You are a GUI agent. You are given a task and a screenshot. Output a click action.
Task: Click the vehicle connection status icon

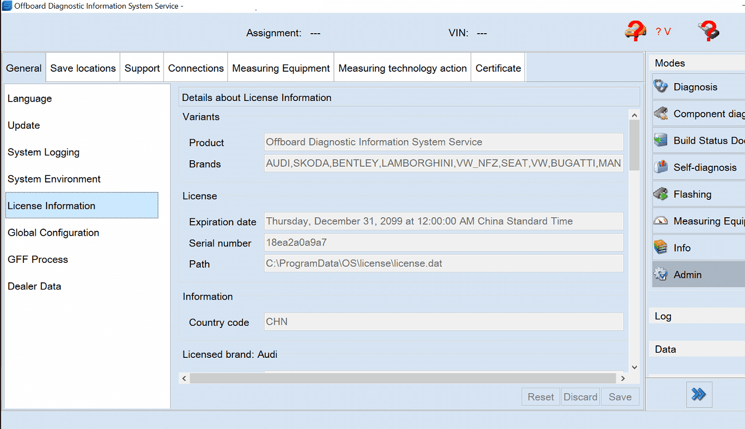[x=635, y=31]
